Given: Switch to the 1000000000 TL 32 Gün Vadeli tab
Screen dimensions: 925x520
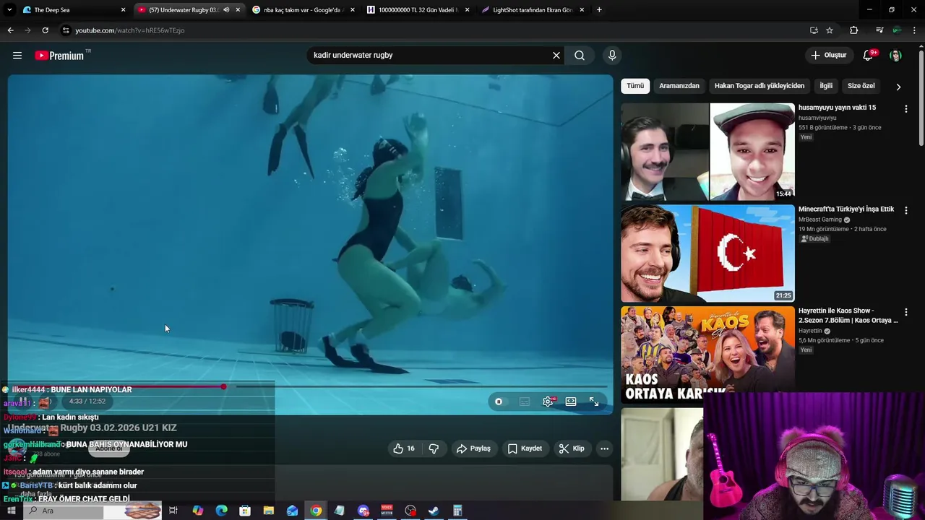Looking at the screenshot, I should tap(417, 10).
